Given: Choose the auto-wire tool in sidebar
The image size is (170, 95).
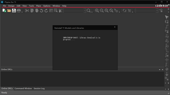Looking at the screenshot, I should [167, 31].
